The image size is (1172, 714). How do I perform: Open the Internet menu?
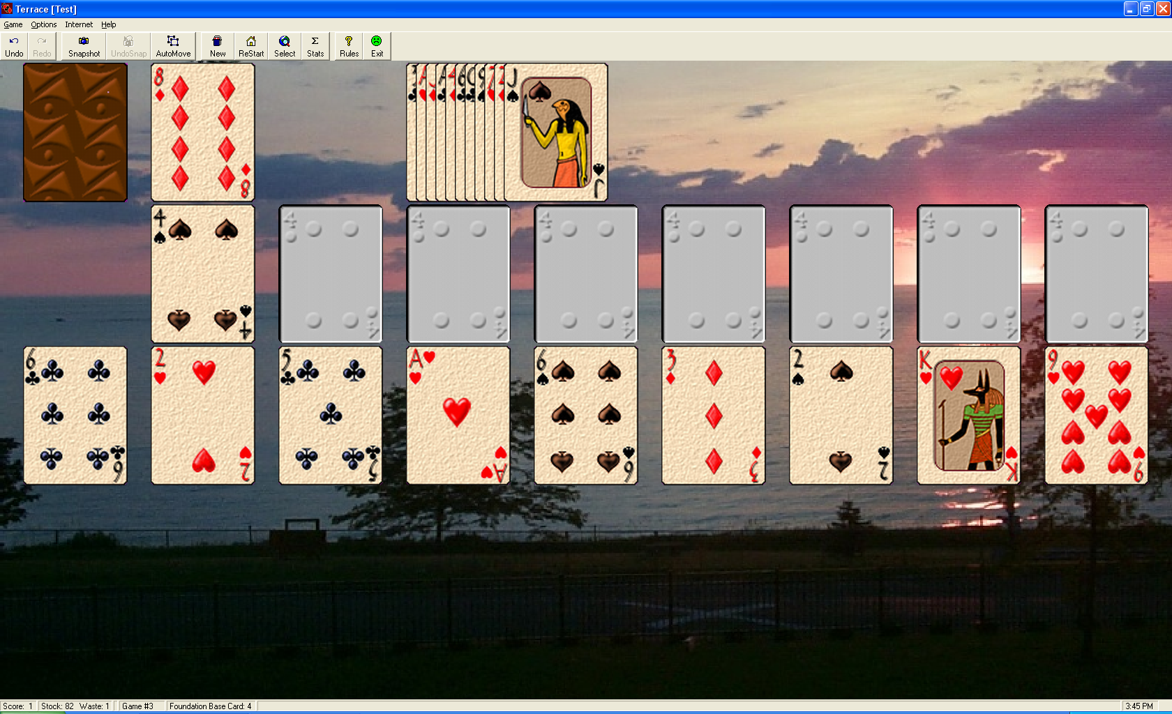(79, 24)
